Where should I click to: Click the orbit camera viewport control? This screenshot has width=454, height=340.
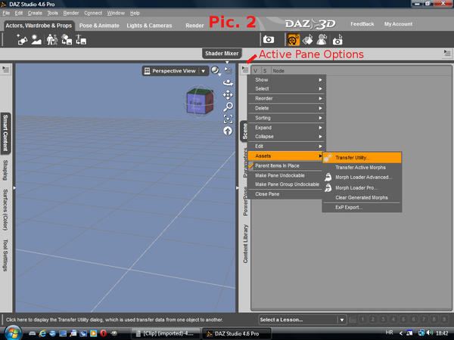228,82
